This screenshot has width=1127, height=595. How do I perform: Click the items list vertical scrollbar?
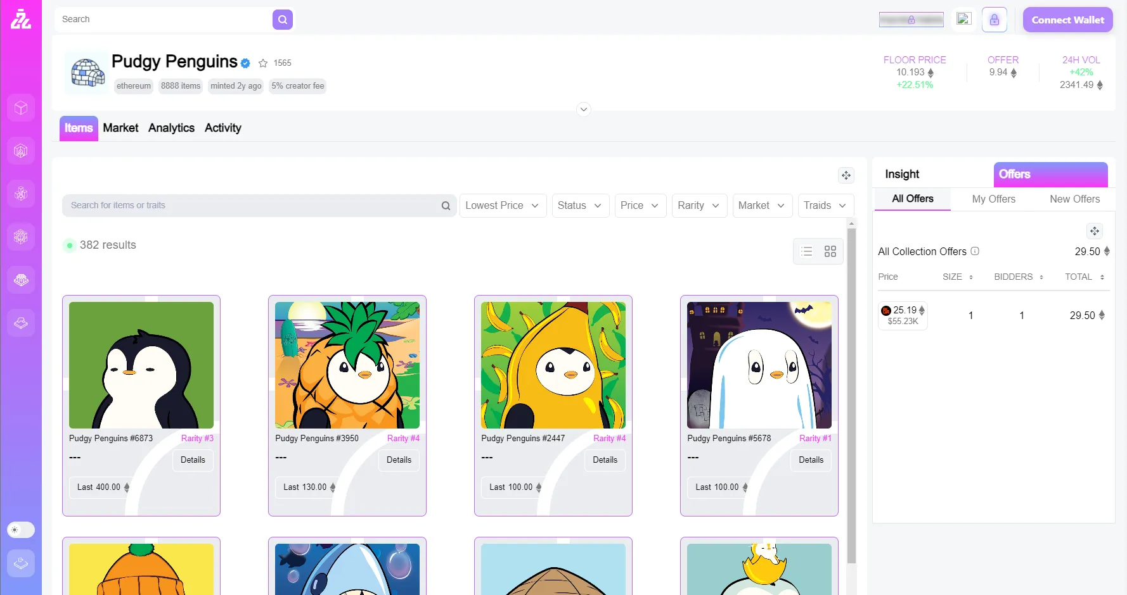click(x=851, y=396)
